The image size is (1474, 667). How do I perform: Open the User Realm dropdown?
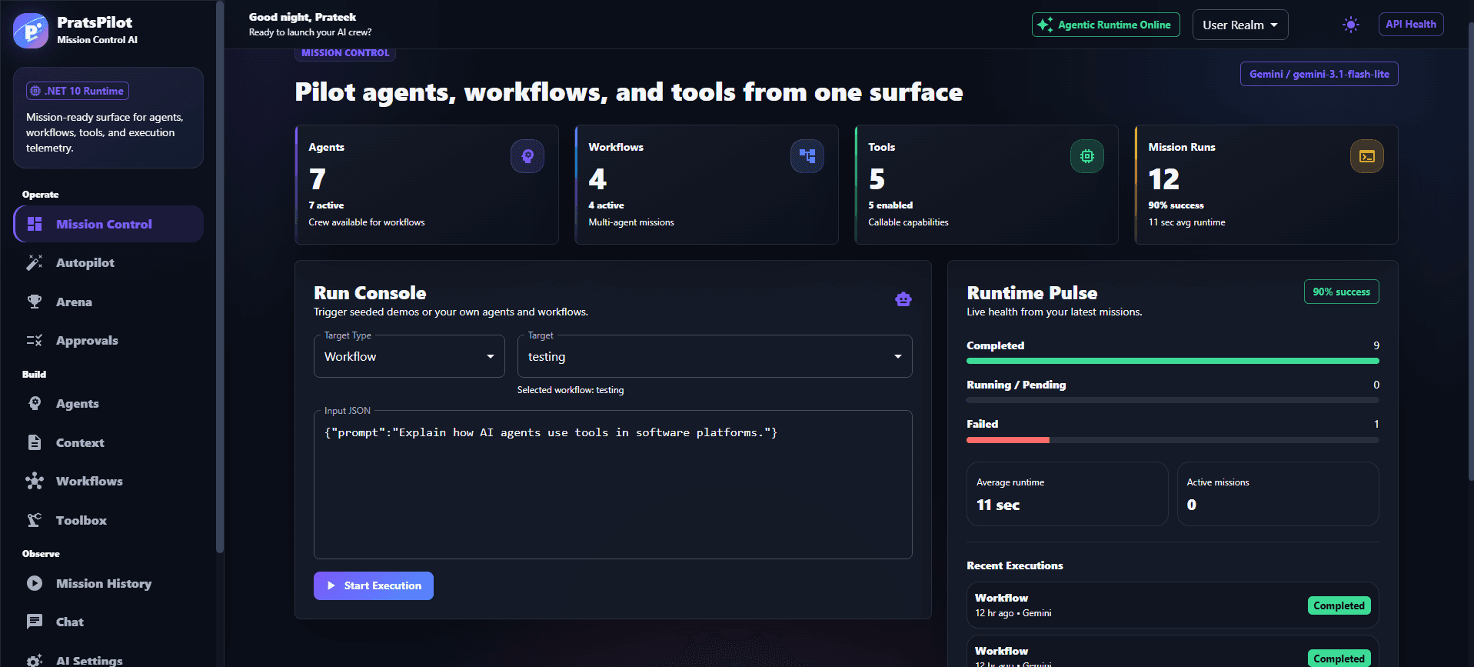[x=1240, y=25]
